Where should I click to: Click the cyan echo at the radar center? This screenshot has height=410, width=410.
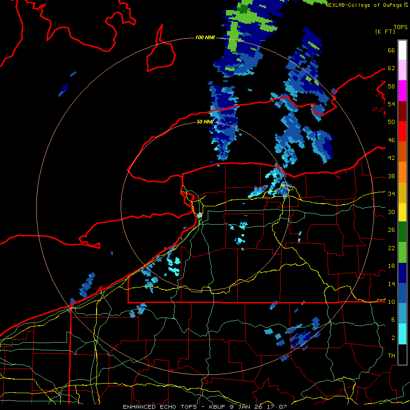200,216
